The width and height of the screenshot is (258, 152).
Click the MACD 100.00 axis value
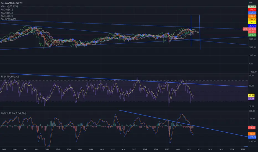pyautogui.click(x=252, y=119)
